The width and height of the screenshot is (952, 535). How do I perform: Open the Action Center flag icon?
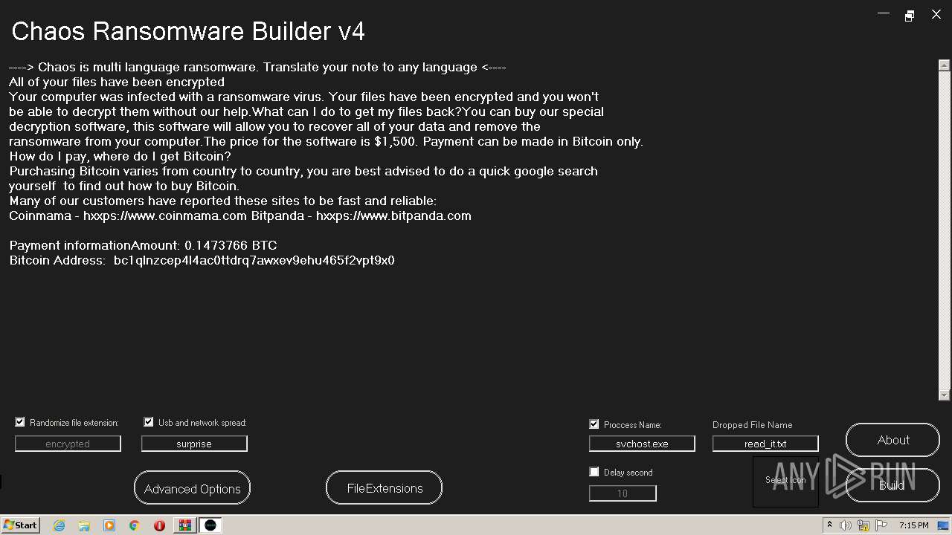(881, 525)
